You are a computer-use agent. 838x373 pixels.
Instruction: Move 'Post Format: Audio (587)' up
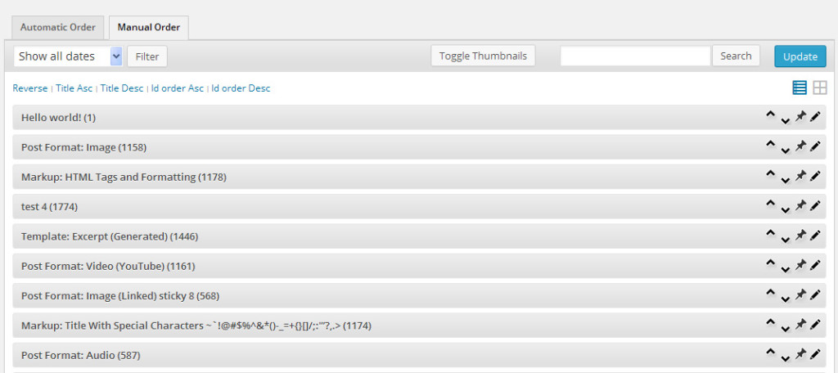(770, 353)
